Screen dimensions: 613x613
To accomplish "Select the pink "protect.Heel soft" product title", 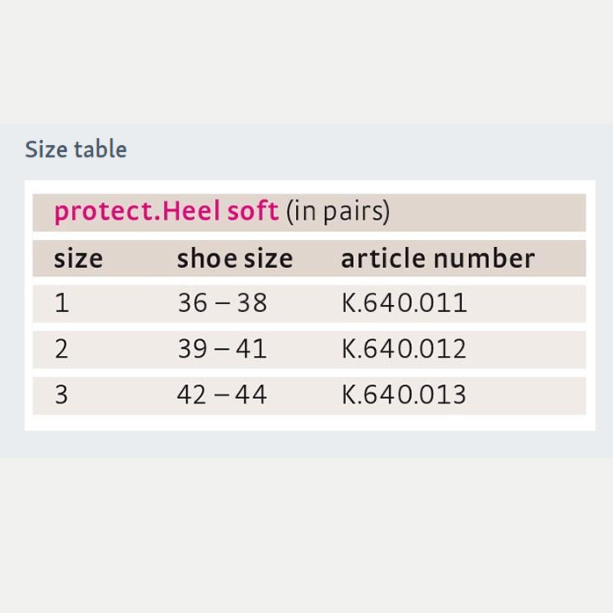I will (166, 211).
